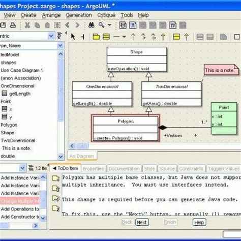The image size is (241, 241).
Task: Select the New Interface yellow box tool
Action: (x=176, y=37)
